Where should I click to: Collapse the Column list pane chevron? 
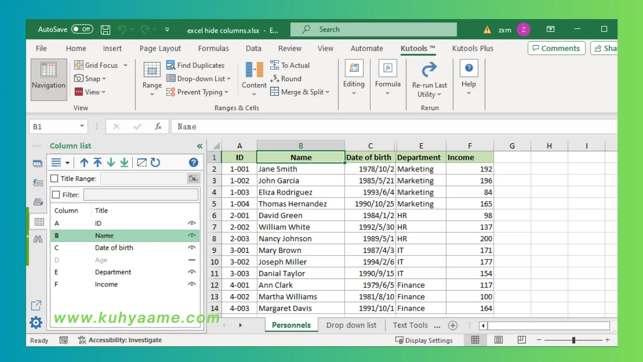pos(199,146)
